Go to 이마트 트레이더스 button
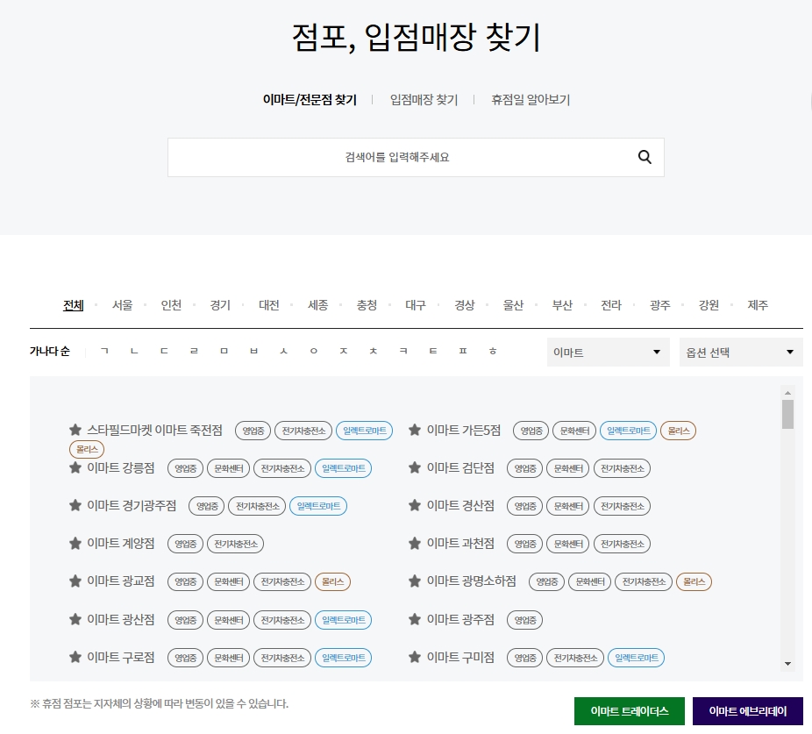 click(x=630, y=711)
